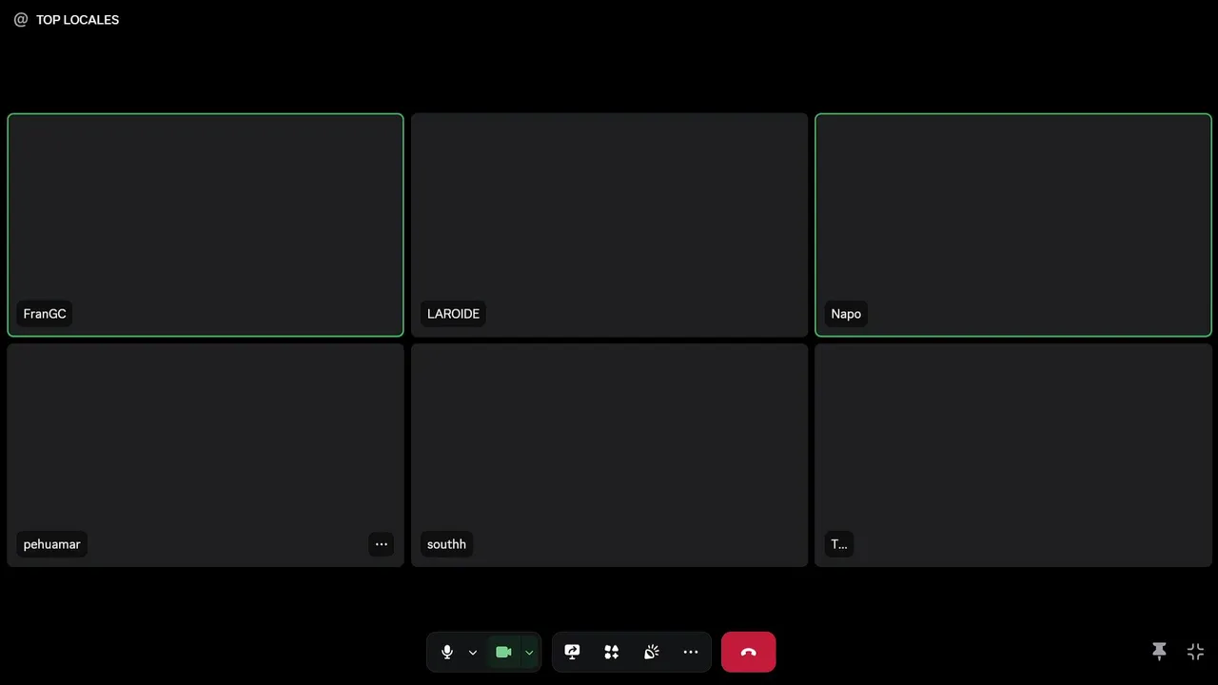Open camera options chevron
The height and width of the screenshot is (685, 1218).
coord(529,653)
